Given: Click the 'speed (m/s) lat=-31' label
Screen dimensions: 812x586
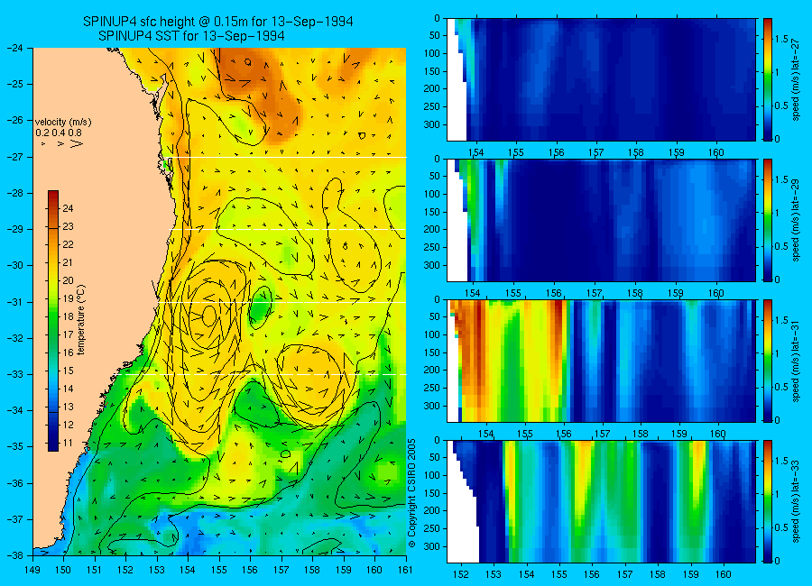Looking at the screenshot, I should (x=797, y=361).
